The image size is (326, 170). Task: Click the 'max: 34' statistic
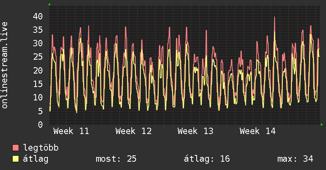coord(295,159)
